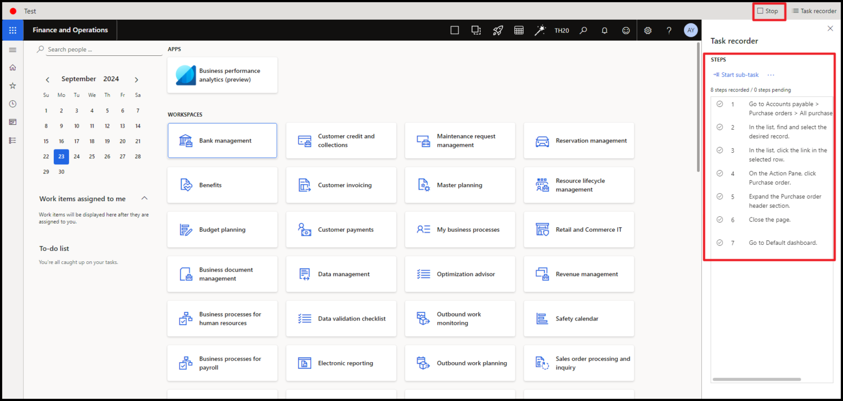Advance the calendar to October with the chevron
This screenshot has height=401, width=843.
[x=136, y=79]
